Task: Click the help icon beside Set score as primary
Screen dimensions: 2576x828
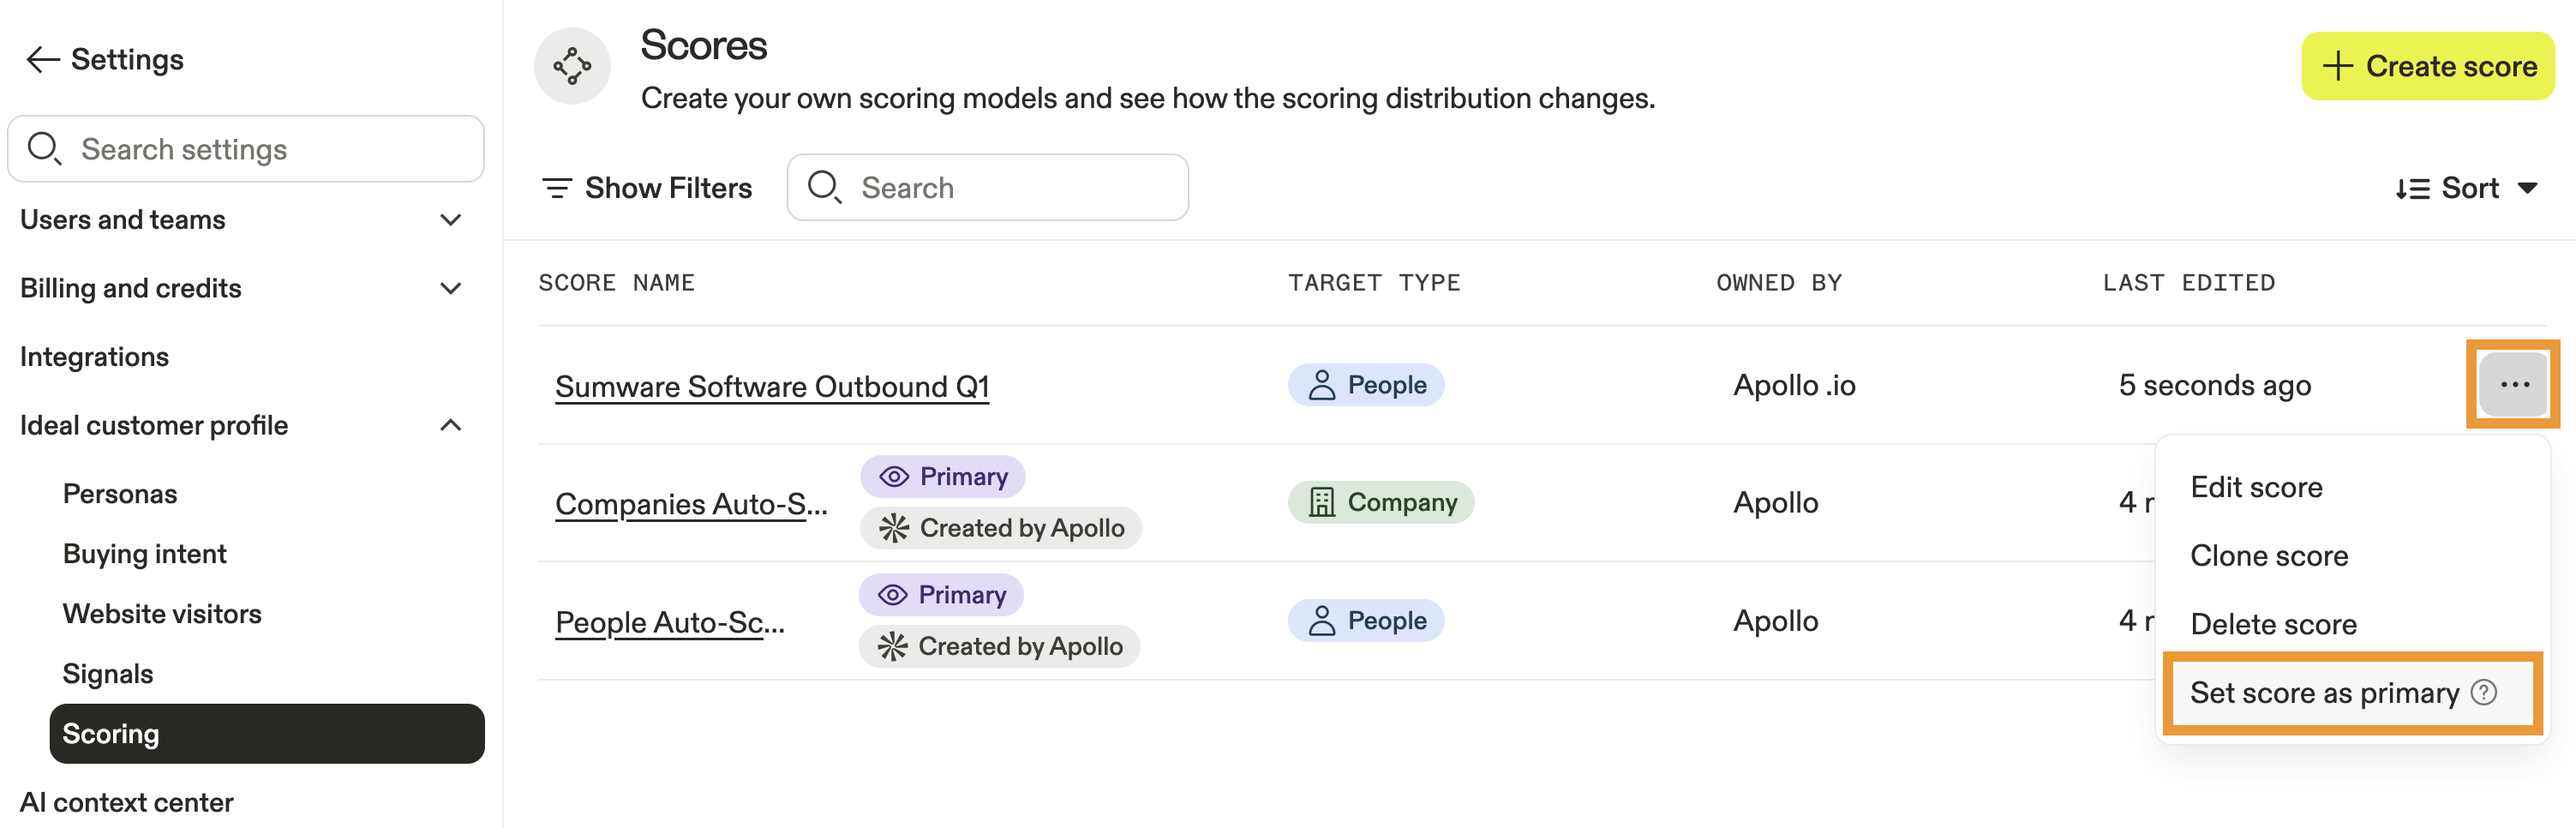Action: 2484,692
